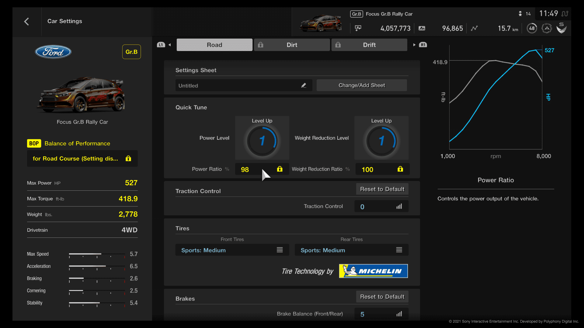Screen dimensions: 584x328
Task: Level up the Power Level dial
Action: coord(262,138)
